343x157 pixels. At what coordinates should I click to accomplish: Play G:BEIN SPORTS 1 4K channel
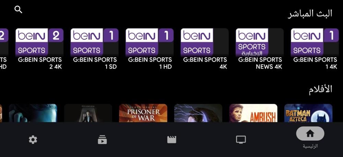coord(315,49)
